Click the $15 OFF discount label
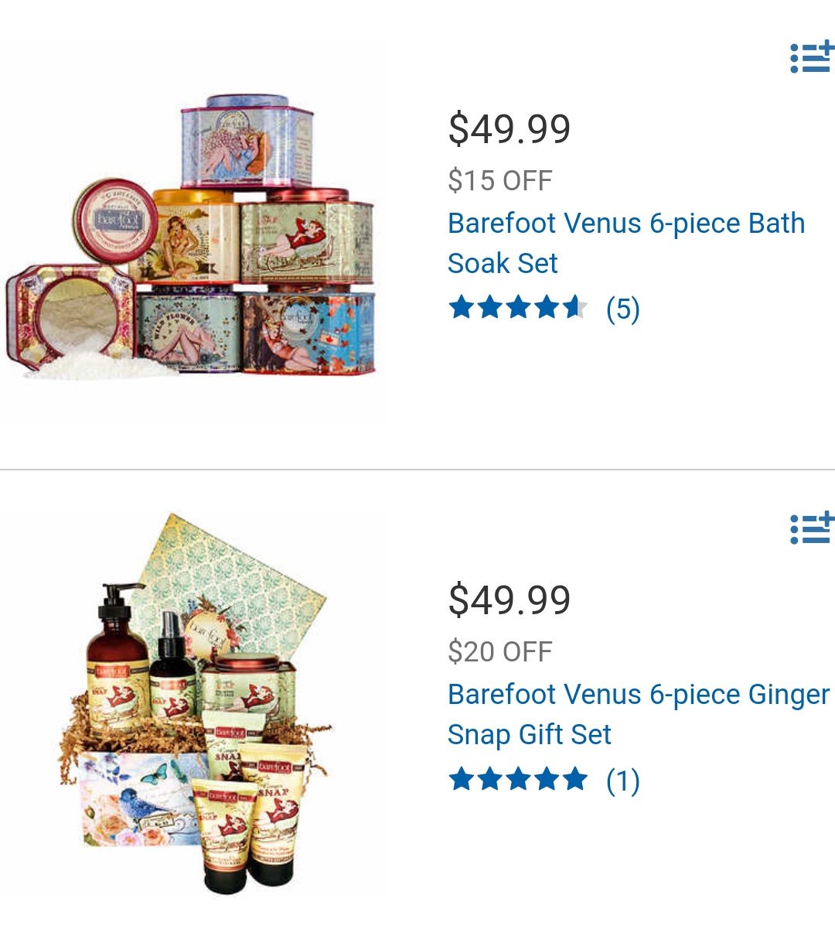 coord(499,181)
